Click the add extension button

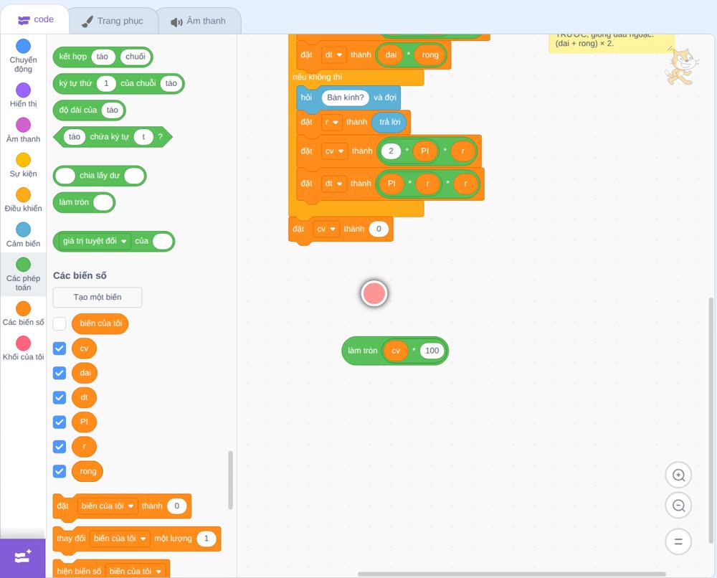23,558
